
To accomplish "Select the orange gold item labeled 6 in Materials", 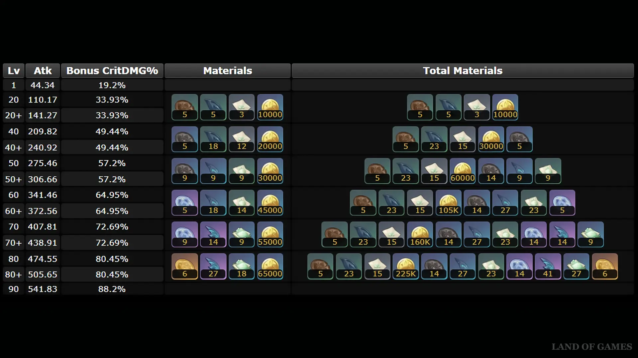I will [x=185, y=266].
